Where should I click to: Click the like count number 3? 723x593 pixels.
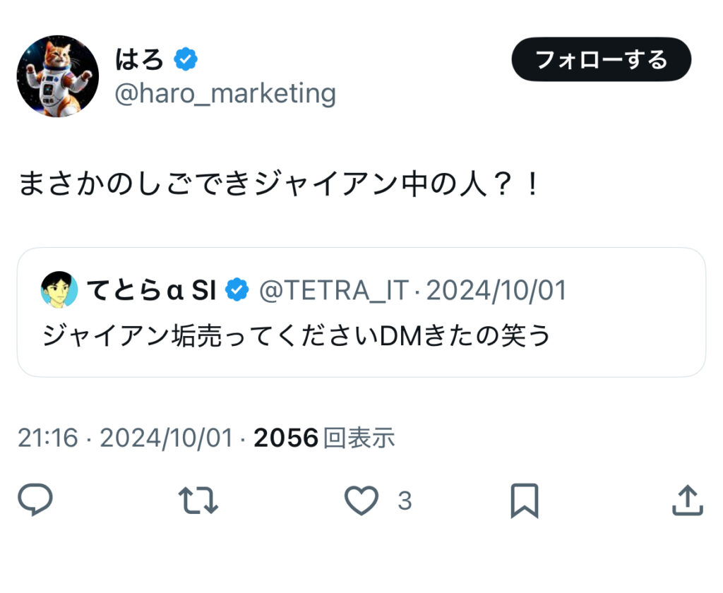coord(405,501)
